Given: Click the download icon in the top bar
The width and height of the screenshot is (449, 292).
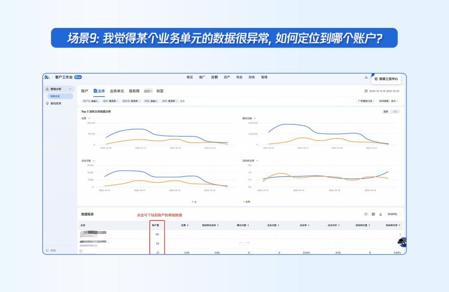Looking at the screenshot, I should [366, 77].
